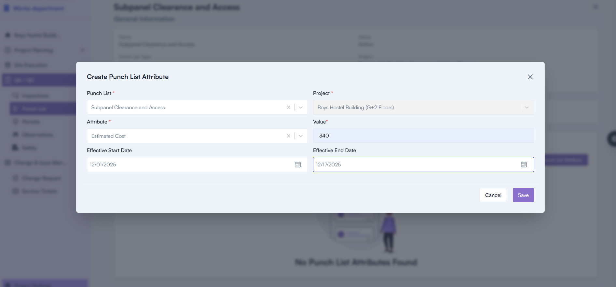Focus the Value field containing 340

(x=423, y=136)
